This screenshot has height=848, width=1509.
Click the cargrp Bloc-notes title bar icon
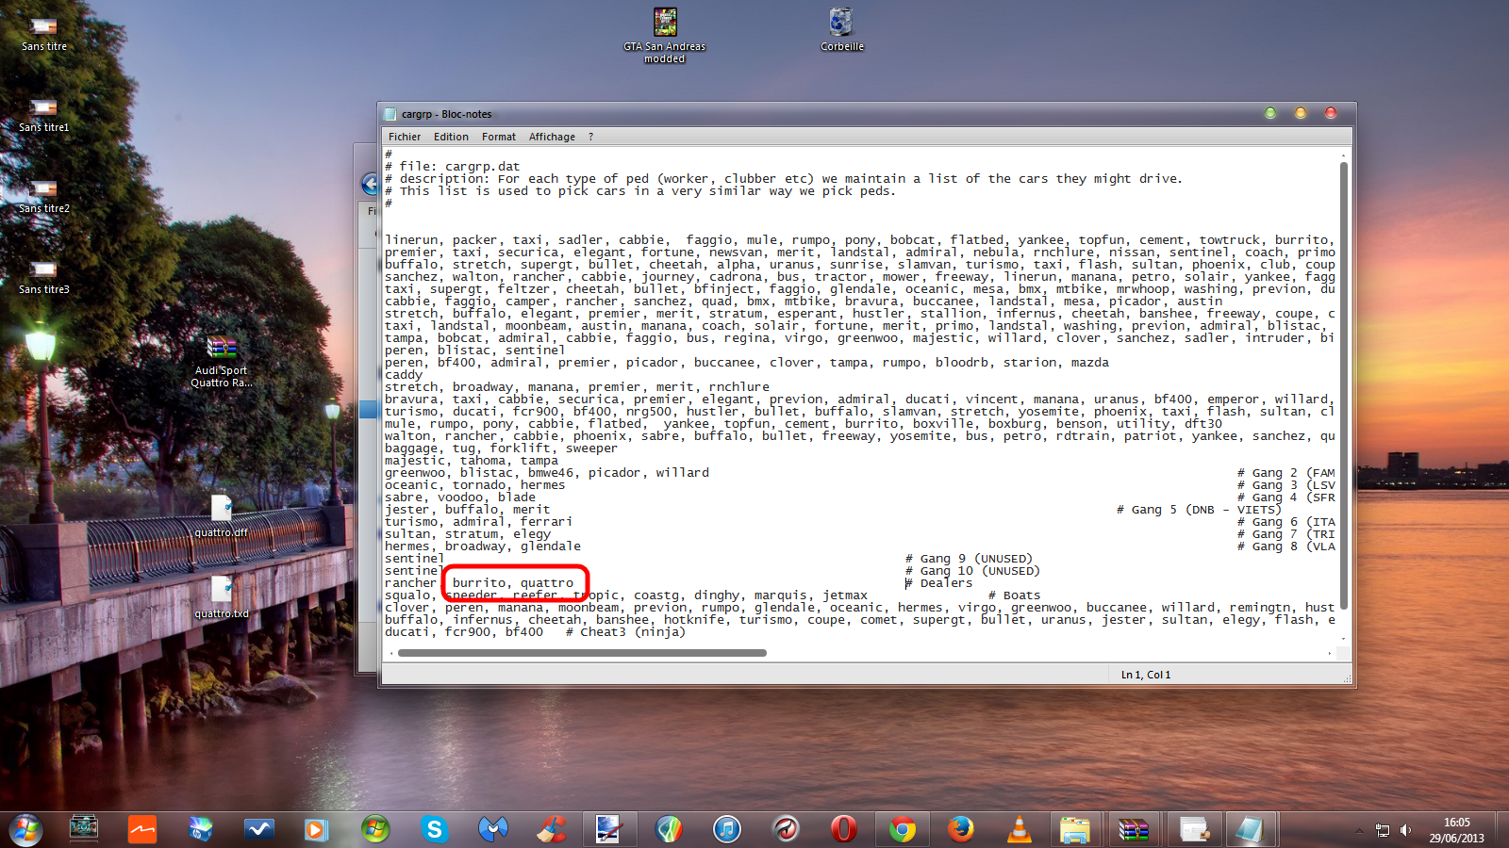[x=390, y=114]
